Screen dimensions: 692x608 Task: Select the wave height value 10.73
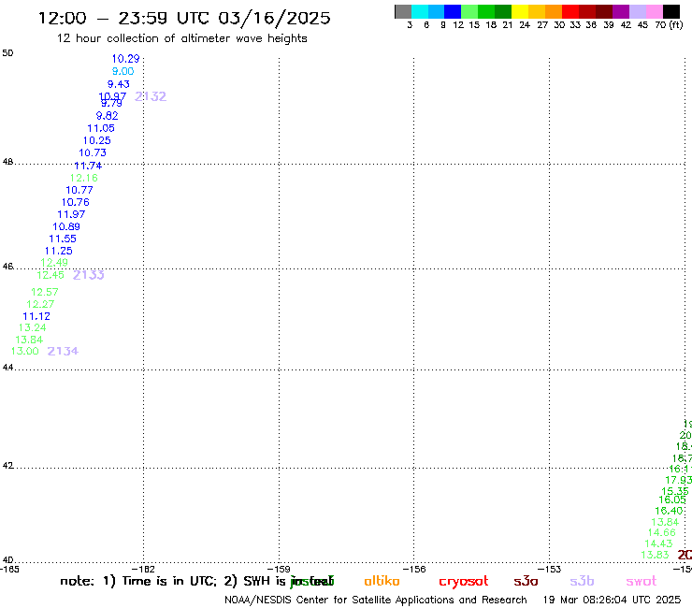coord(93,152)
